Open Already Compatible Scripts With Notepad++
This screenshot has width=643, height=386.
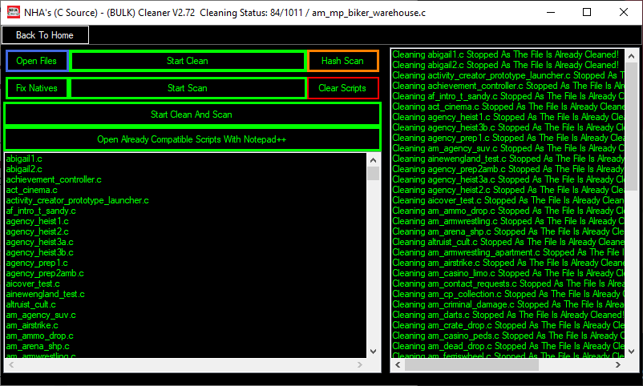click(x=192, y=139)
